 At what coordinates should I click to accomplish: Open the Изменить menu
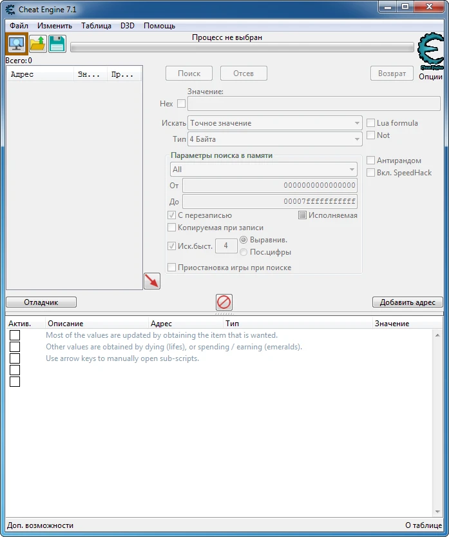[x=55, y=26]
